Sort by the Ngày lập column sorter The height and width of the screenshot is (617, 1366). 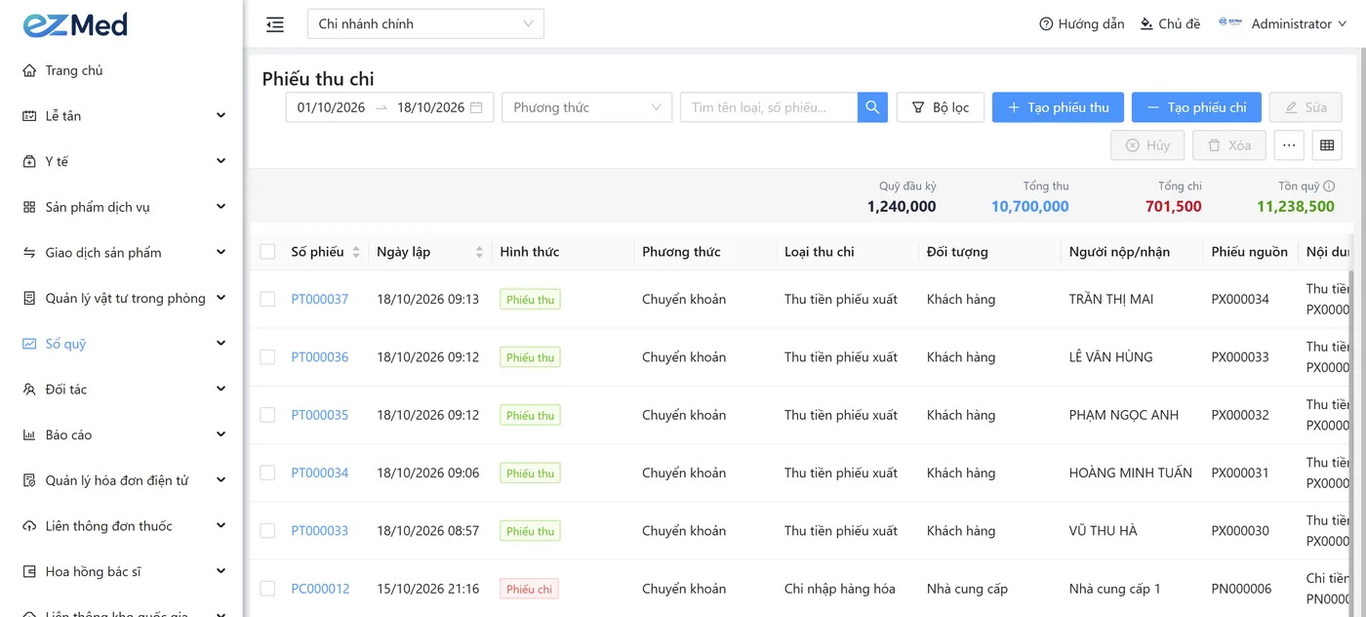[x=479, y=252]
